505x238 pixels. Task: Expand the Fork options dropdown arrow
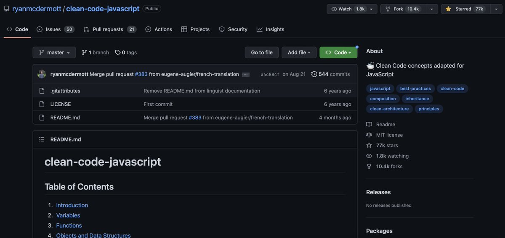(x=431, y=9)
